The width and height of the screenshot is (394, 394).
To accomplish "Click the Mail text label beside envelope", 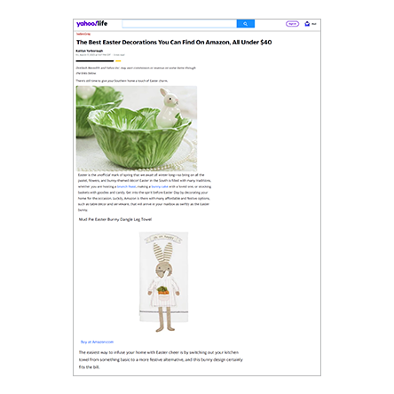I will 314,24.
